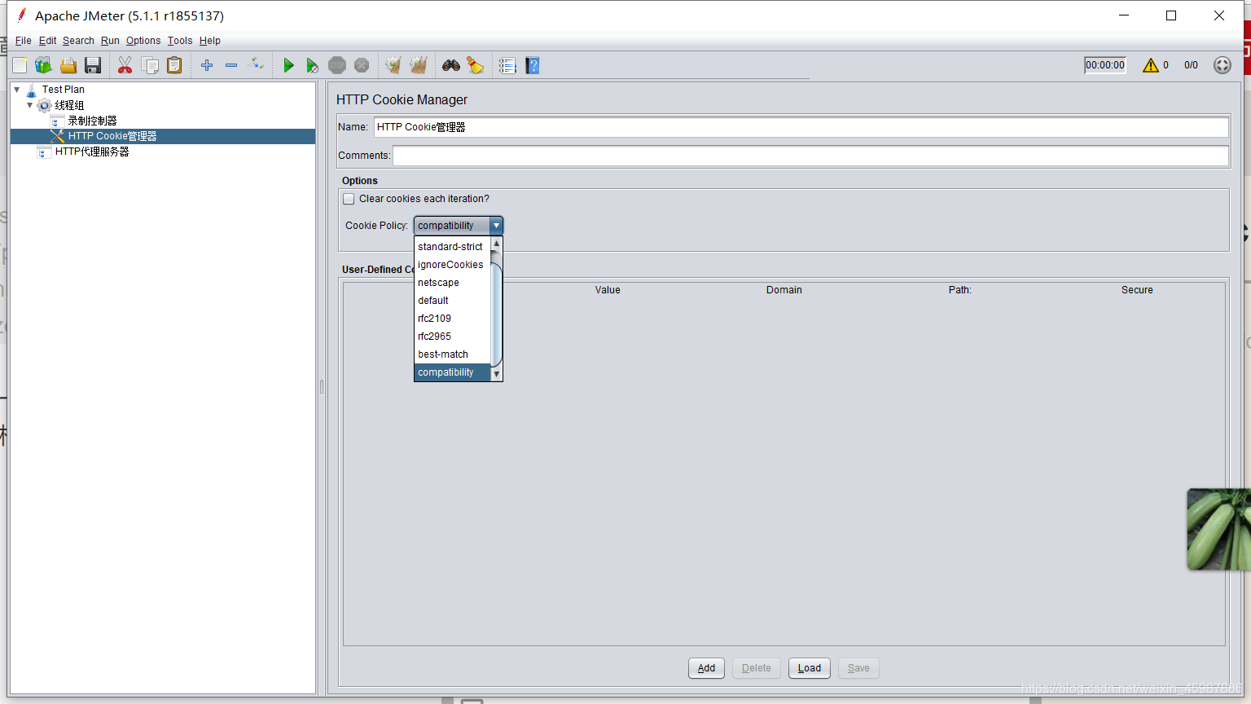Viewport: 1251px width, 704px height.
Task: Open the Templates icon in toolbar
Action: pos(43,65)
